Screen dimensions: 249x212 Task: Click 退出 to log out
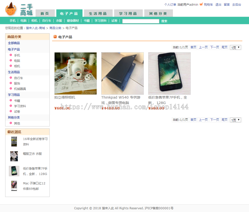pos(218,5)
